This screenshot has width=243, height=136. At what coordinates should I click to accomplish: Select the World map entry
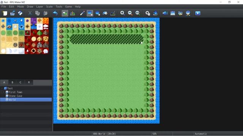click(26, 100)
